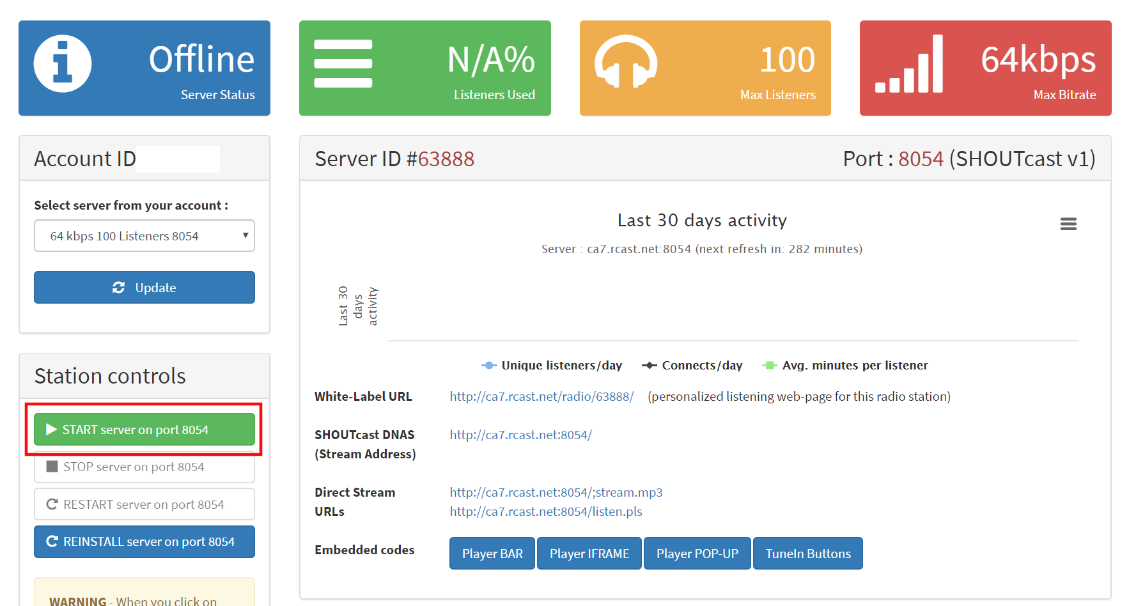Click the stop square icon in the STOP button

click(x=53, y=467)
